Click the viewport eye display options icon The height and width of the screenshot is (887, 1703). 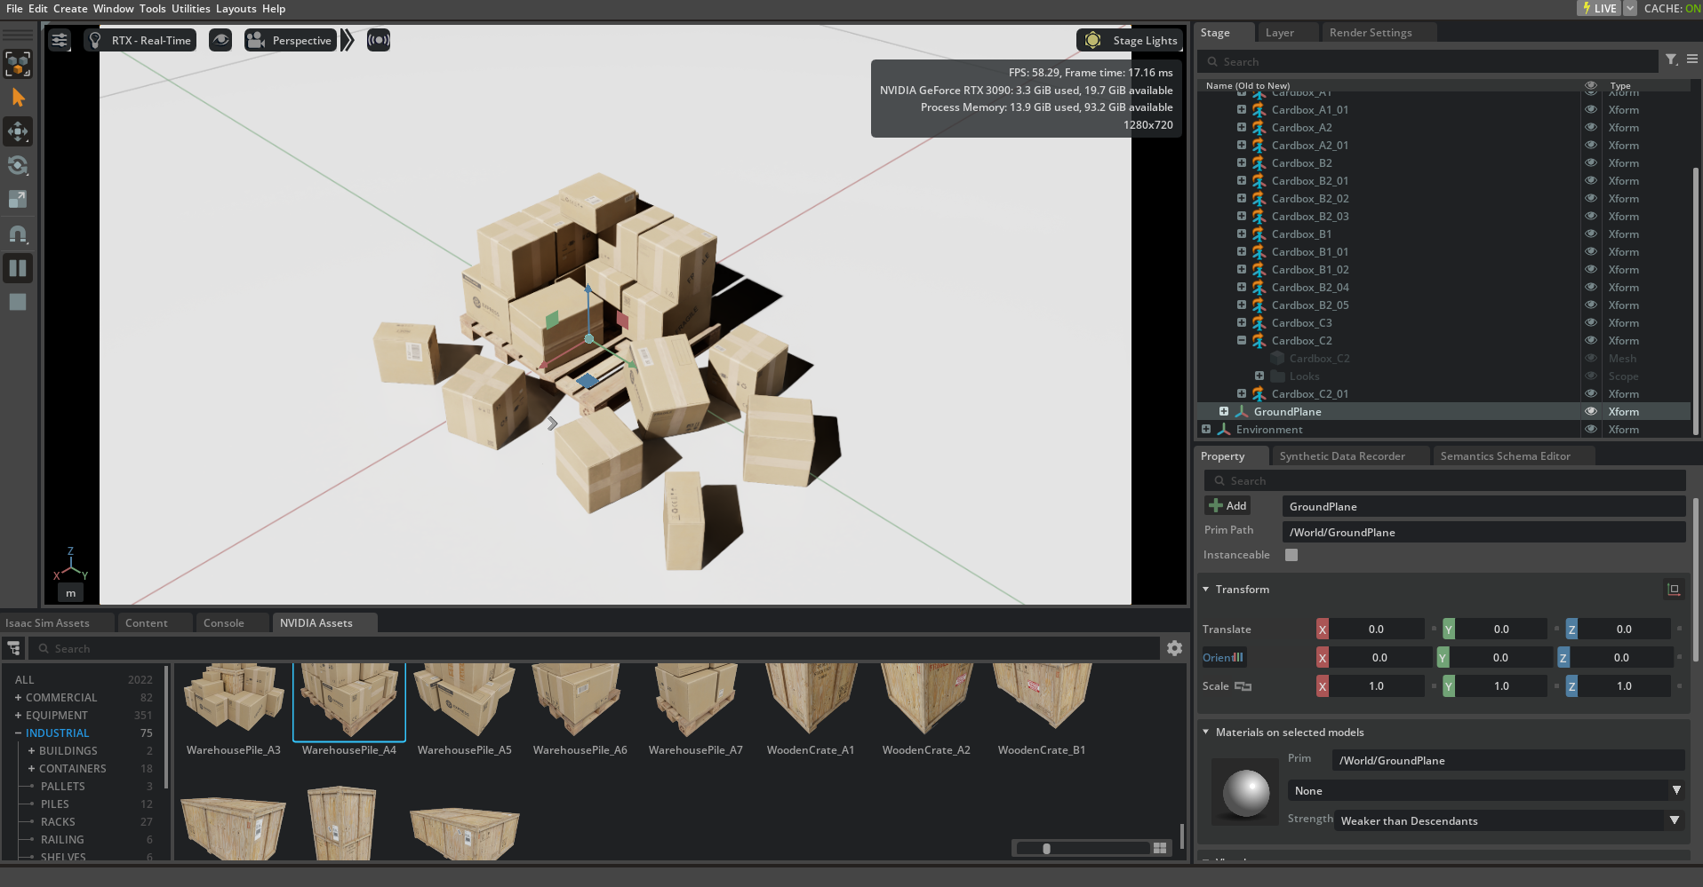coord(220,40)
